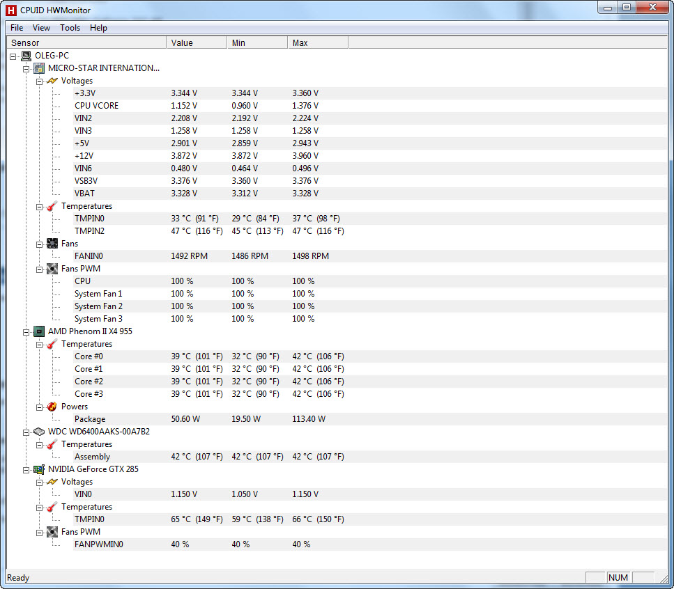674x589 pixels.
Task: Collapse the AMD Phenom II X4 955 node
Action: pyautogui.click(x=26, y=332)
